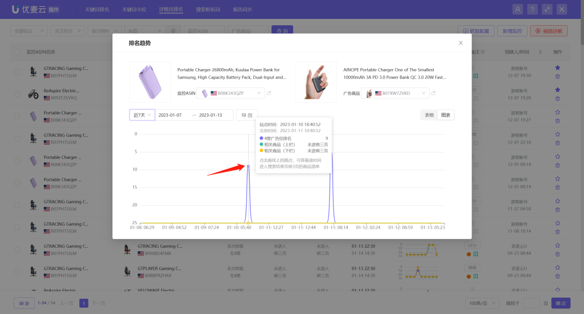Open the help question mark icon
Viewport: 584px width, 314px height.
click(x=532, y=9)
